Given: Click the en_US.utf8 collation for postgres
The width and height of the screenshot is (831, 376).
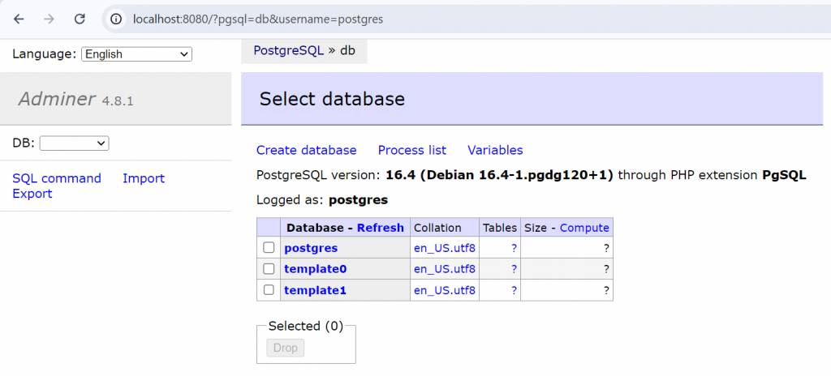Looking at the screenshot, I should pos(445,248).
